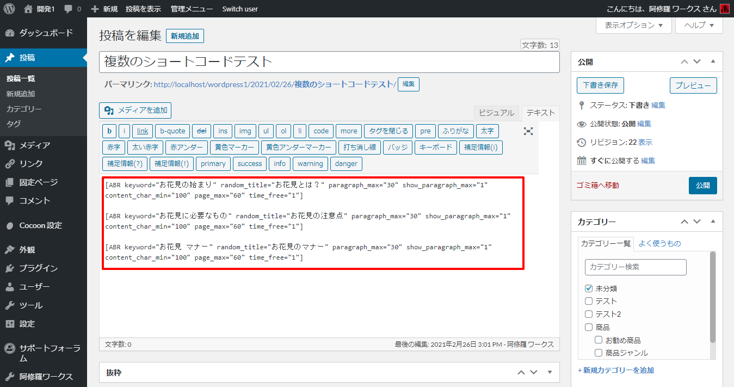Switch to テキスト editor tab
734x387 pixels.
pos(540,113)
